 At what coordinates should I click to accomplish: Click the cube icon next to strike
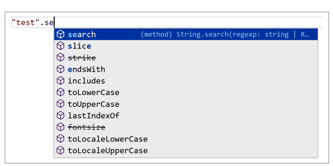click(61, 57)
